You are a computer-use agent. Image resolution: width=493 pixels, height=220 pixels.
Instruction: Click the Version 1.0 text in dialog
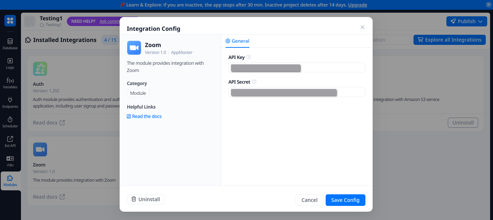[155, 52]
